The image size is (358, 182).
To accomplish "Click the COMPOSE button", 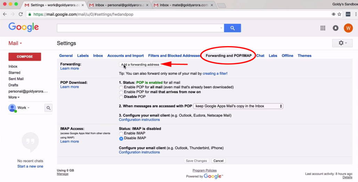I will click(x=25, y=57).
